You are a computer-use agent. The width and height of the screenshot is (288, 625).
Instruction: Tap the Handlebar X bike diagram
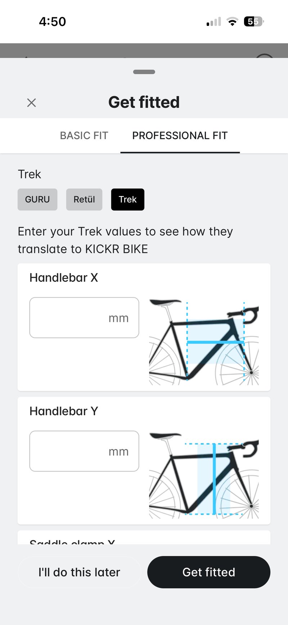point(204,342)
